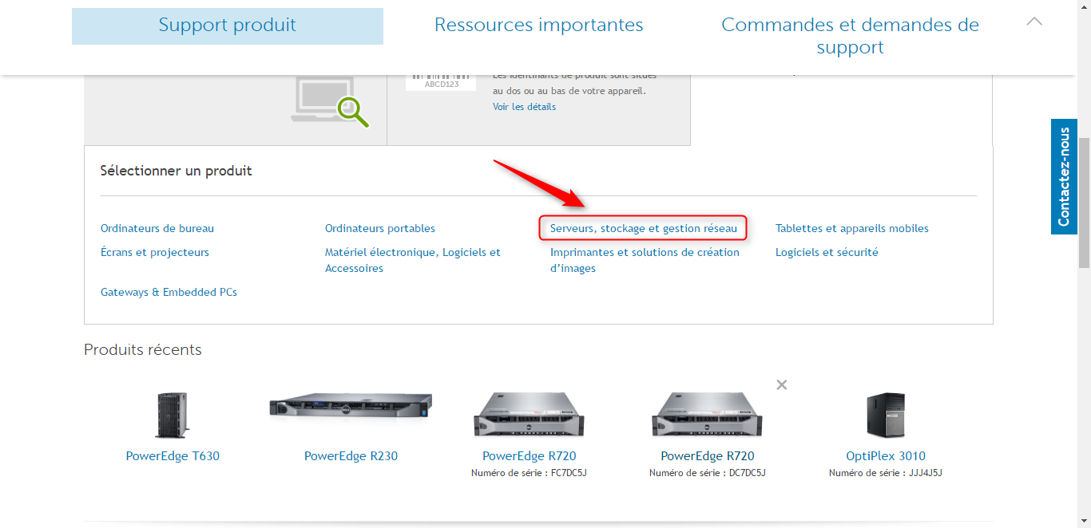Click the PowerEdge R720 image for FC7DC5J
The width and height of the screenshot is (1091, 528).
click(529, 415)
